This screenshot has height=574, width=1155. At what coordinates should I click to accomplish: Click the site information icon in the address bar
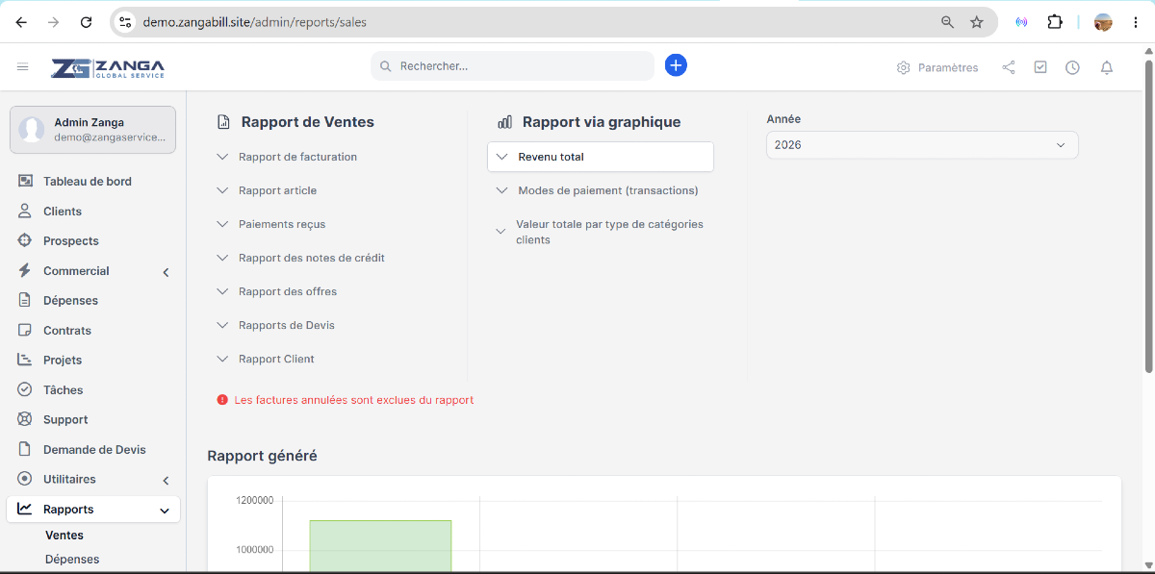pos(123,21)
